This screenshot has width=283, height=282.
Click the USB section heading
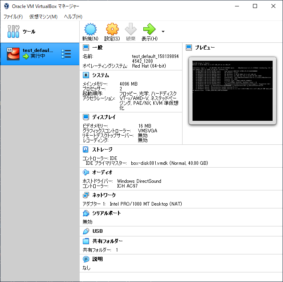click(x=97, y=231)
